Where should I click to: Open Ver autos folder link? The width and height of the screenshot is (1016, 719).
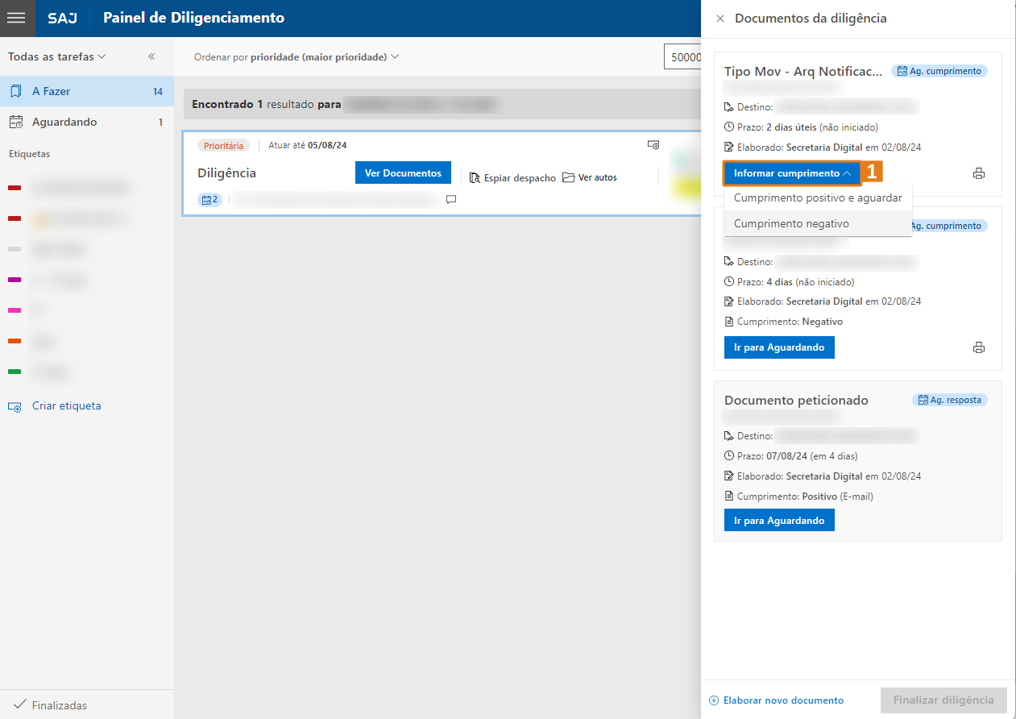(x=590, y=177)
